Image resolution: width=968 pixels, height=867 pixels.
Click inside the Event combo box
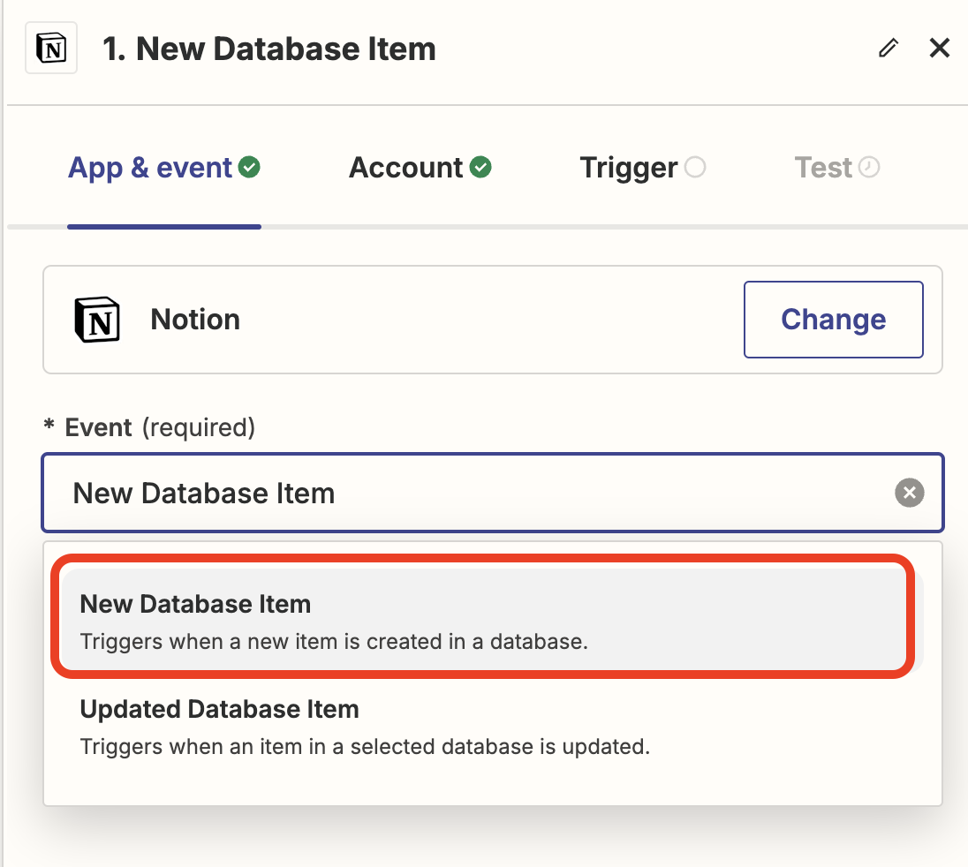tap(477, 493)
